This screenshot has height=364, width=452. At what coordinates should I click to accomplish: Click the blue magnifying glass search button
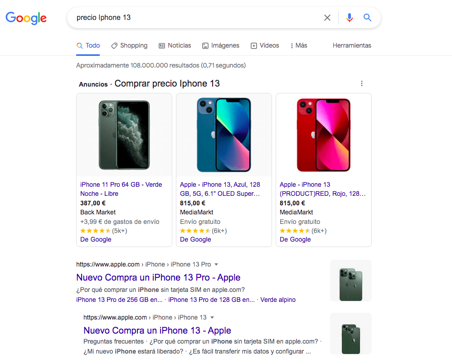pyautogui.click(x=367, y=18)
